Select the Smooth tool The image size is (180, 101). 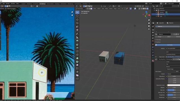pos(77,65)
